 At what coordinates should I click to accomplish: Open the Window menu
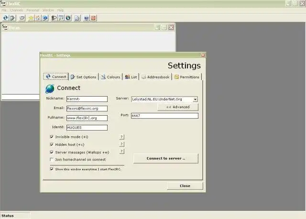point(48,10)
